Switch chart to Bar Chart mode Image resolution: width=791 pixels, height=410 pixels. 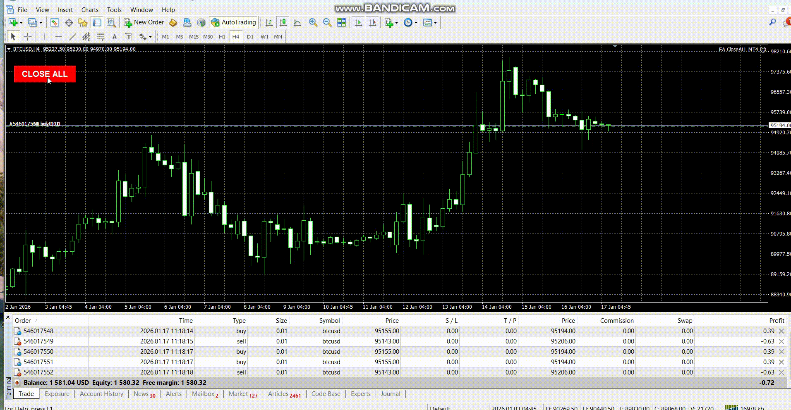tap(269, 22)
